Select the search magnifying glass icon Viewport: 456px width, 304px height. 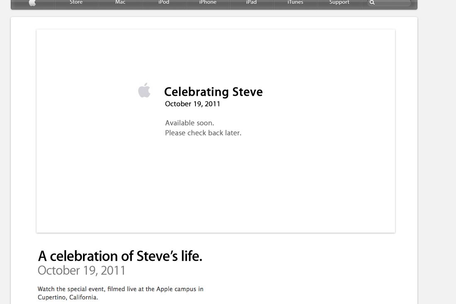(371, 2)
